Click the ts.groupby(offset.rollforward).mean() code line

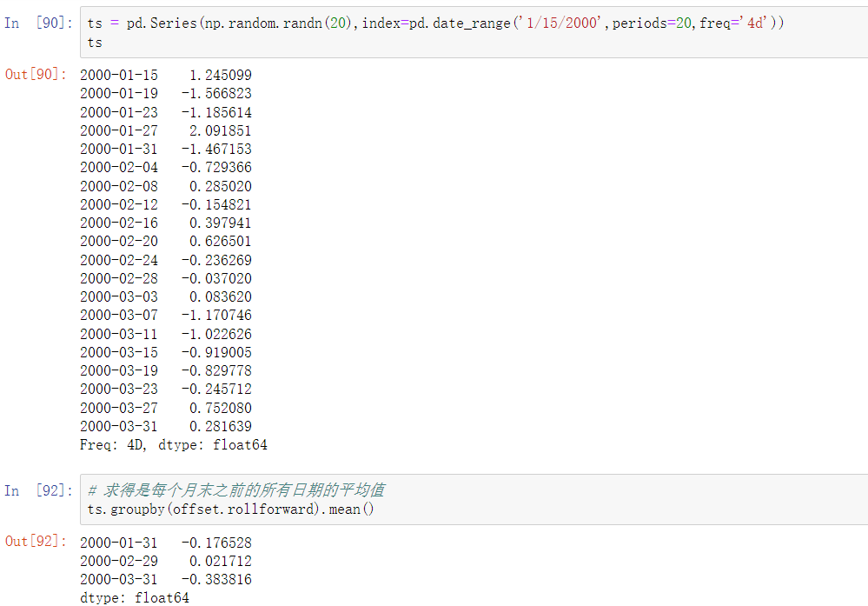tap(231, 509)
